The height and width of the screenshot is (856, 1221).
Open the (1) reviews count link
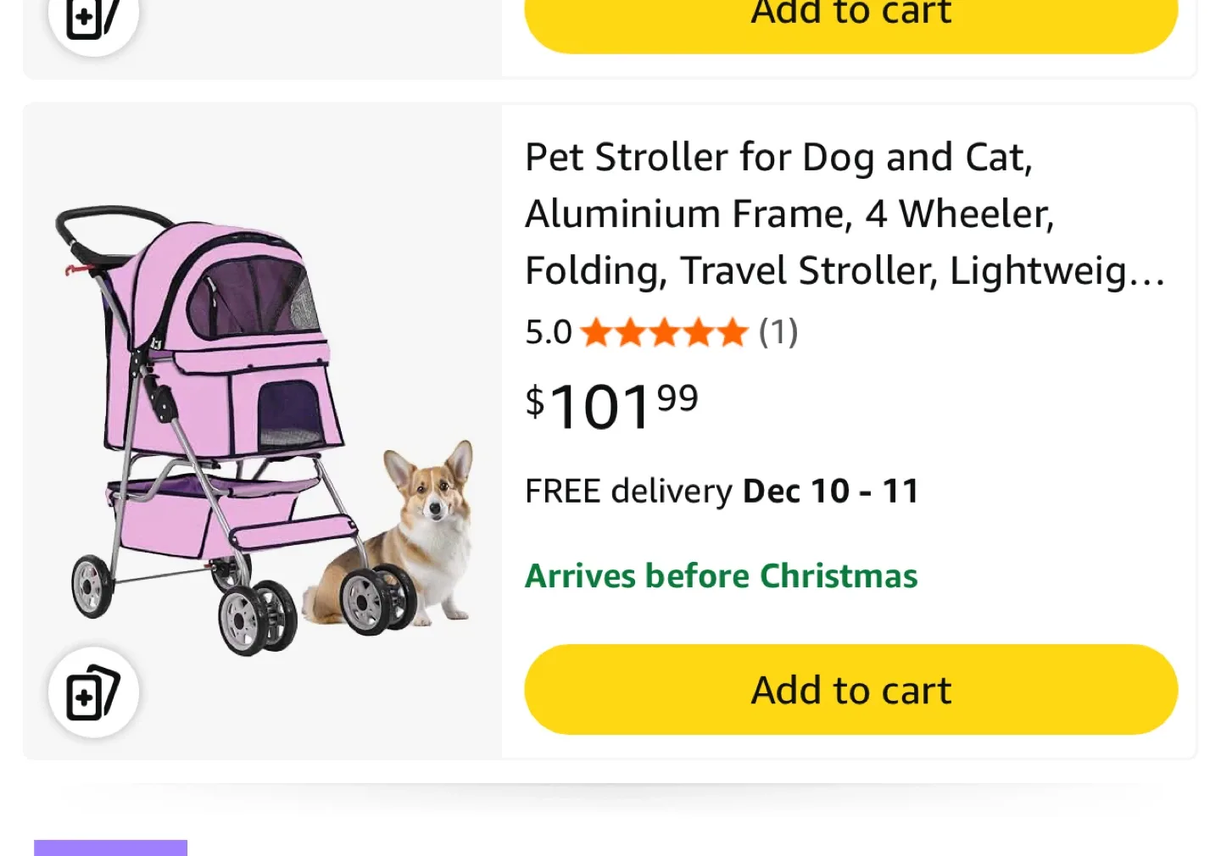(778, 332)
